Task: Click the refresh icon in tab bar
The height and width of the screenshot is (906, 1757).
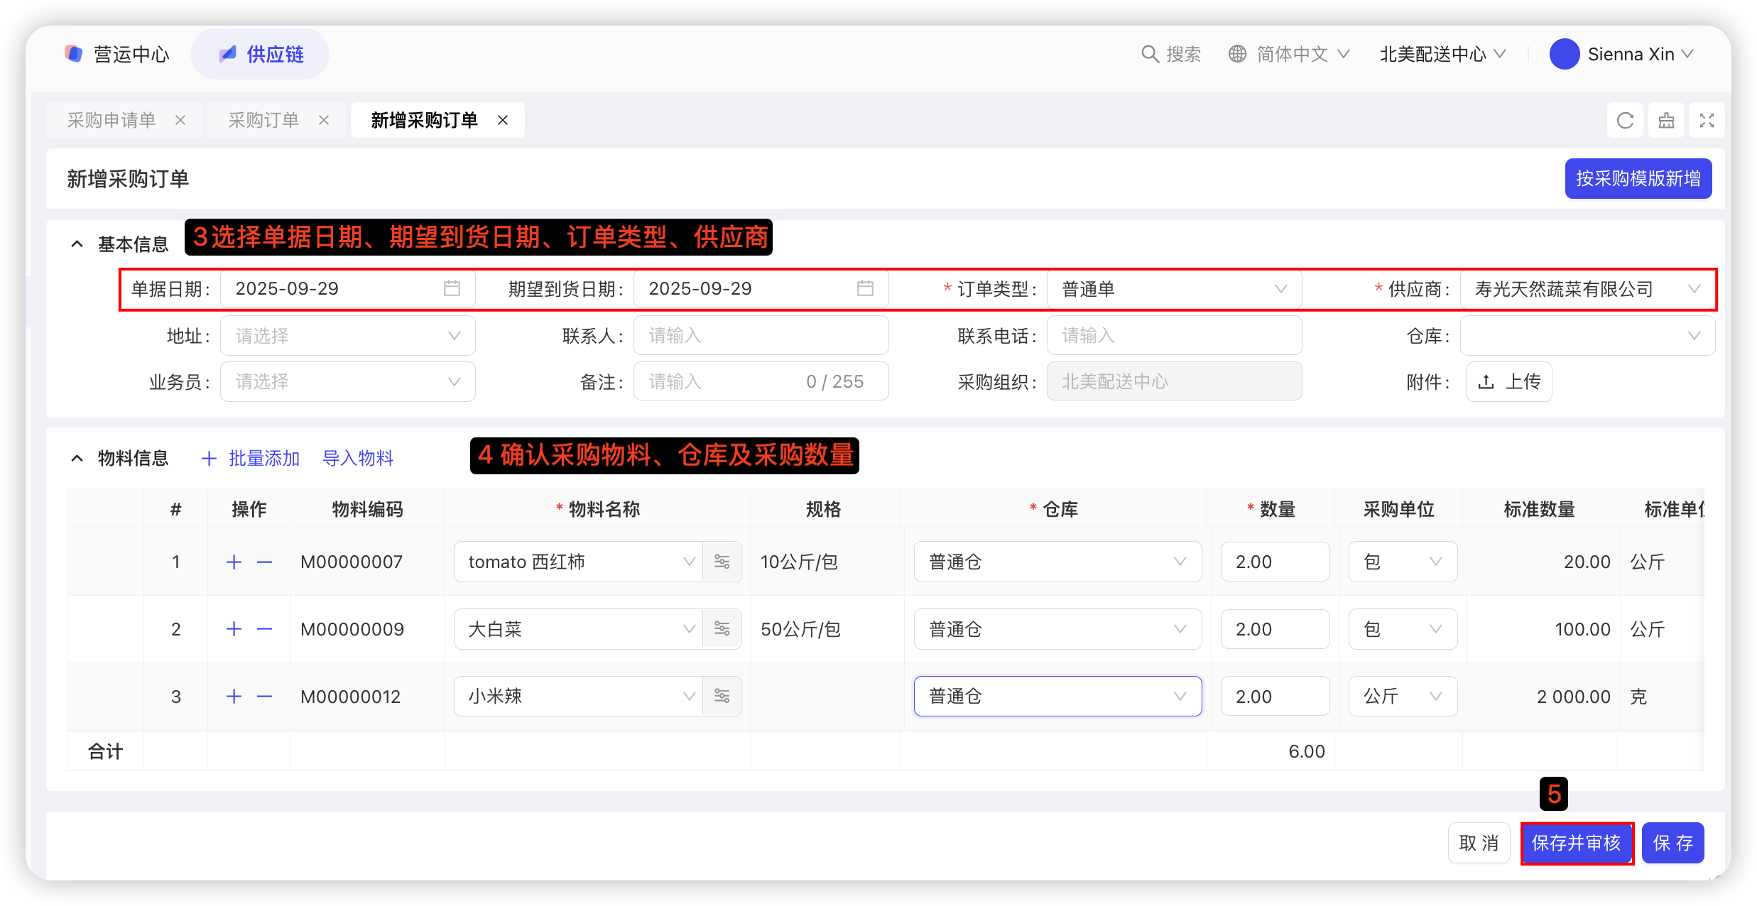Action: [1625, 121]
